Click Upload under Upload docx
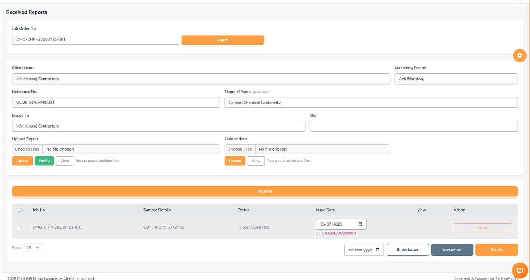This screenshot has height=280, width=530. [235, 161]
